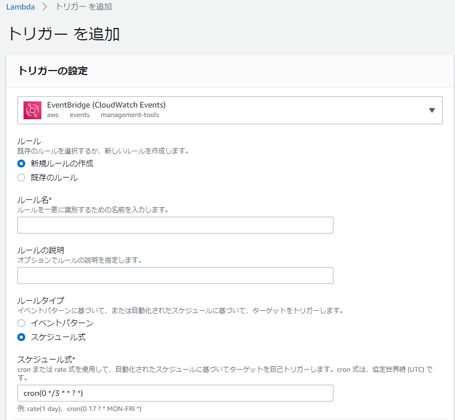Click the cron schedule expression field
Screen dimensions: 455x420
pyautogui.click(x=175, y=393)
